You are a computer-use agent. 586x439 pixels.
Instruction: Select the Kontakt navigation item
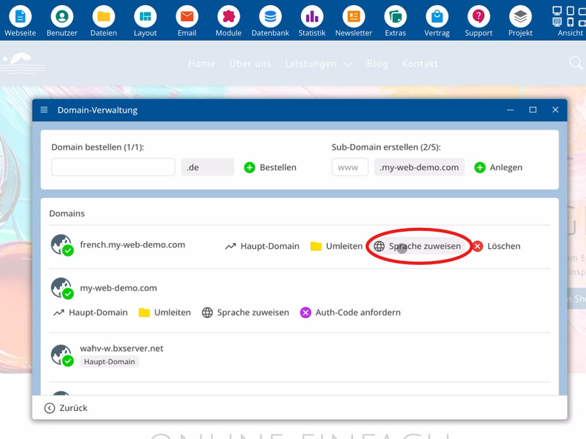pyautogui.click(x=419, y=64)
